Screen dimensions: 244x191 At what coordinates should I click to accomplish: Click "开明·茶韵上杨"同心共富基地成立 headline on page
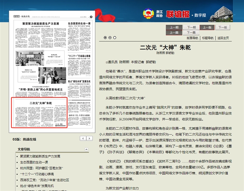tap(41, 90)
